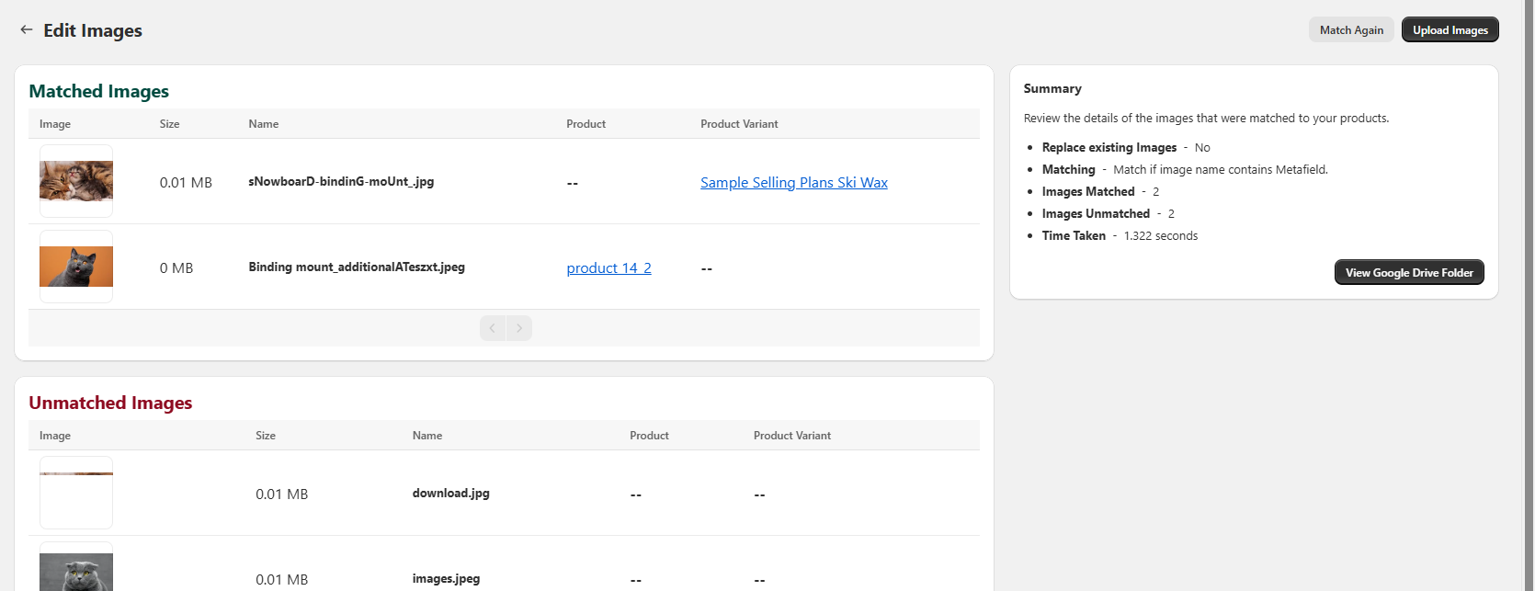Open the product 14 2 link
Image resolution: width=1535 pixels, height=591 pixels.
[608, 268]
